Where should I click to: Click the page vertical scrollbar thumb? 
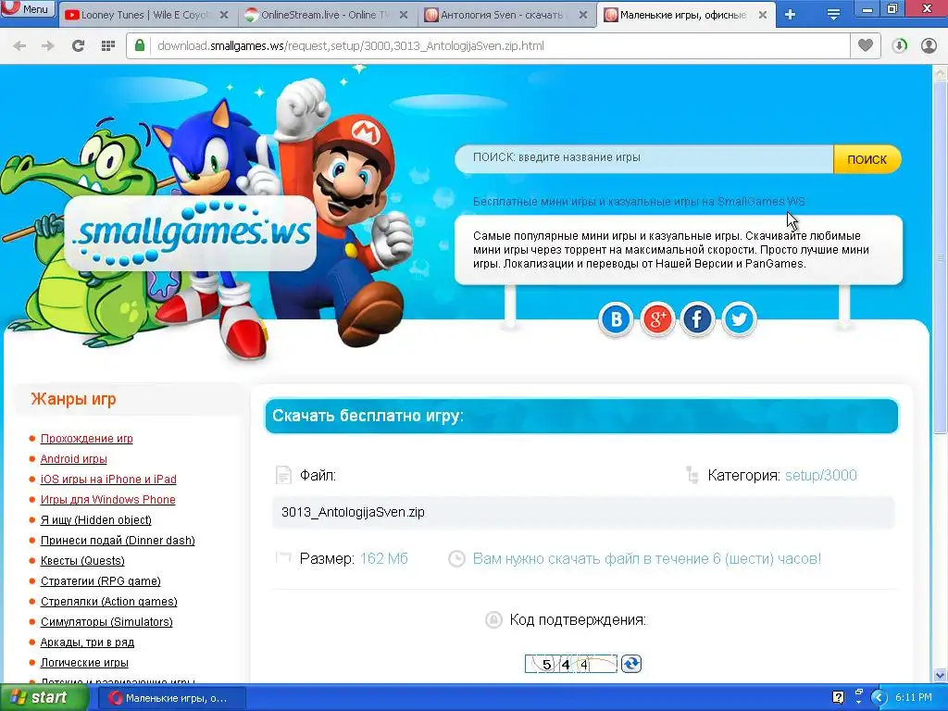coord(940,257)
